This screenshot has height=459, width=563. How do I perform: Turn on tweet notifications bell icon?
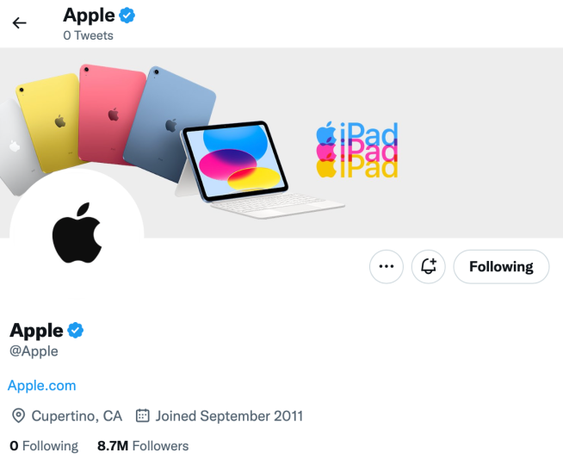428,267
